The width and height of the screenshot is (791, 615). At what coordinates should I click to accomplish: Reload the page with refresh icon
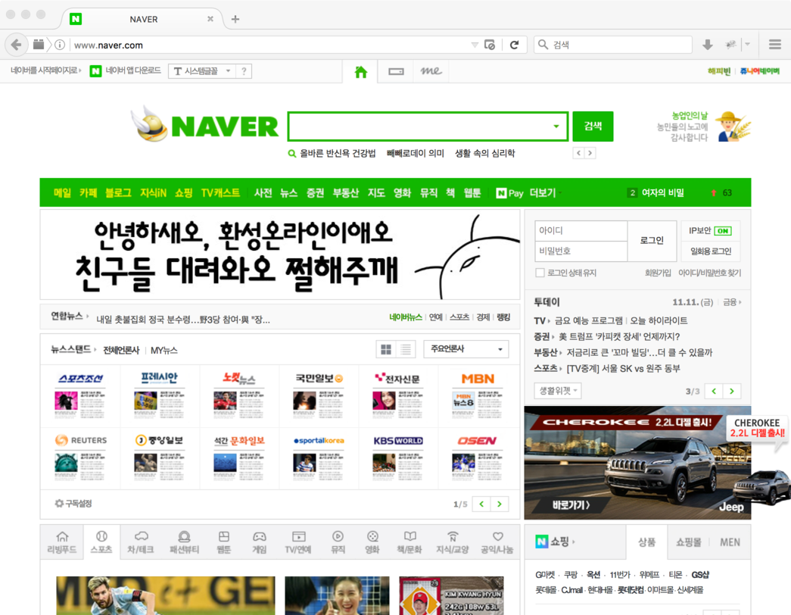(x=514, y=45)
